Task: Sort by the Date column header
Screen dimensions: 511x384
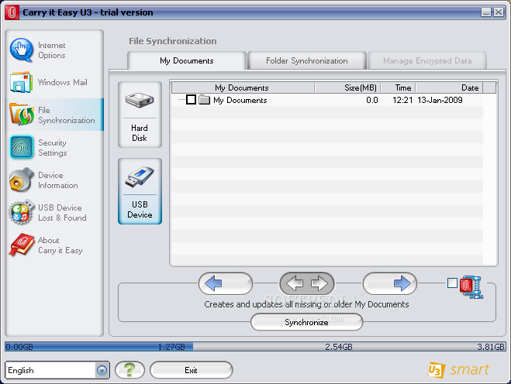Action: [x=450, y=87]
